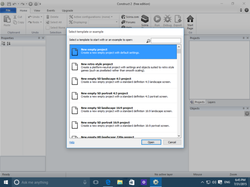
Task: Switch to the Home ribbon tab
Action: click(24, 11)
